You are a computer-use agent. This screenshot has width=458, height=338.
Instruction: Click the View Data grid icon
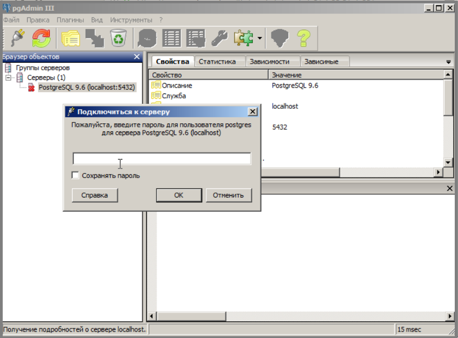coord(171,38)
